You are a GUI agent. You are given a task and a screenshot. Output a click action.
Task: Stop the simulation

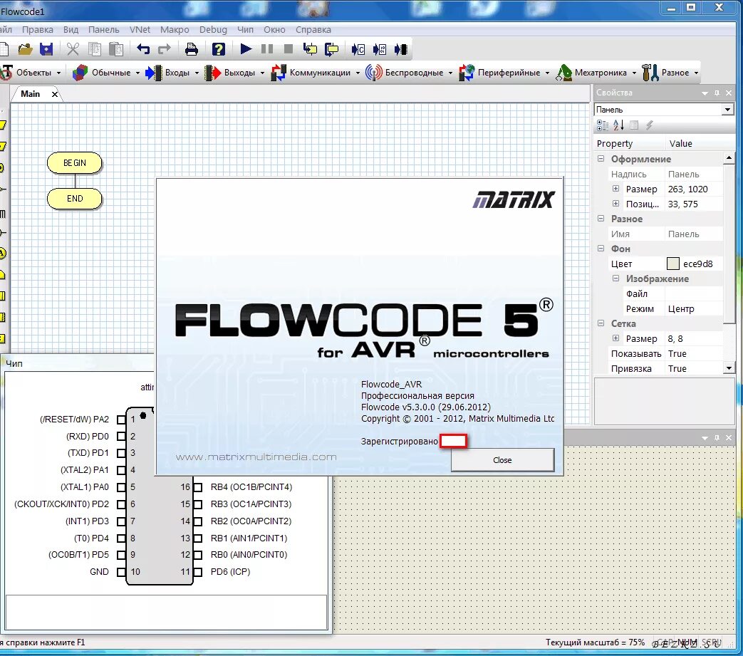[288, 48]
